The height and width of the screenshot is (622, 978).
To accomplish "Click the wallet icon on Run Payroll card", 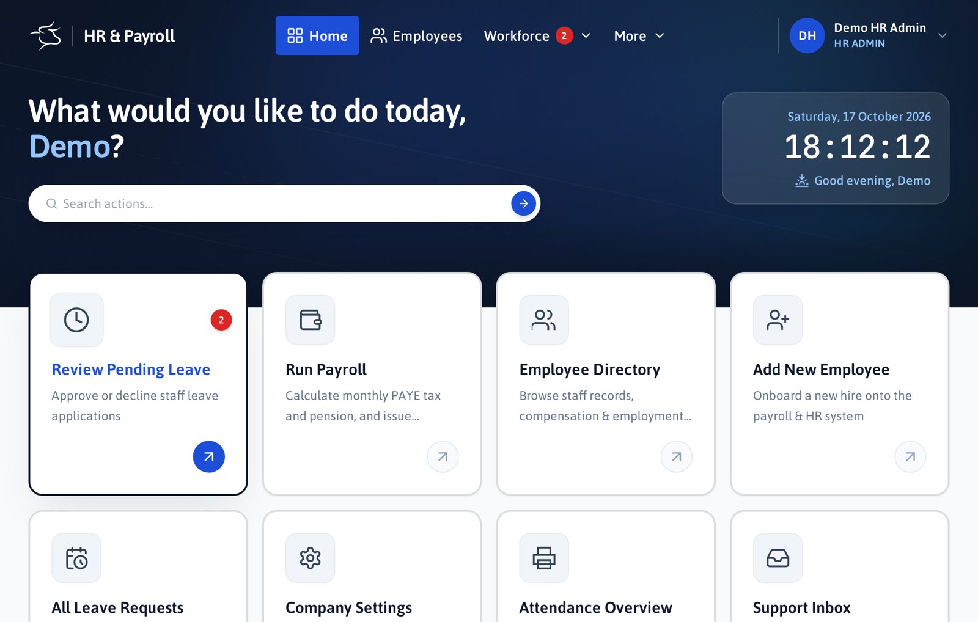I will [310, 320].
